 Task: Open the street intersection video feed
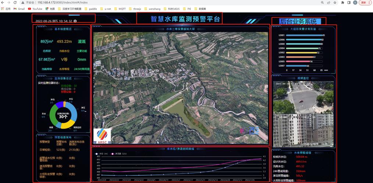coord(303,97)
